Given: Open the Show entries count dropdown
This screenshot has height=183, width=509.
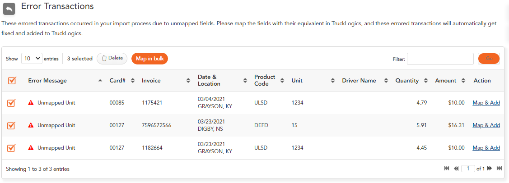Looking at the screenshot, I should 32,59.
